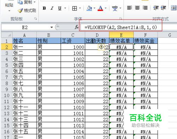Image resolution: width=177 pixels, height=139 pixels.
Task: Select the #N/A cell E2
Action: coord(121,47)
